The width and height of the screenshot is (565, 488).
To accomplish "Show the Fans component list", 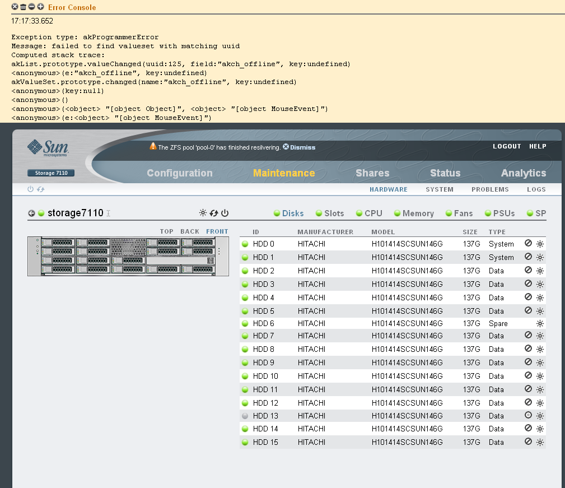I will coord(459,213).
